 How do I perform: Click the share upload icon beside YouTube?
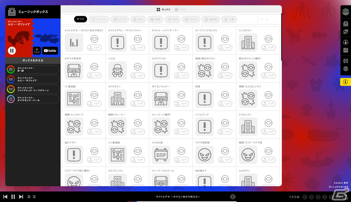[37, 51]
